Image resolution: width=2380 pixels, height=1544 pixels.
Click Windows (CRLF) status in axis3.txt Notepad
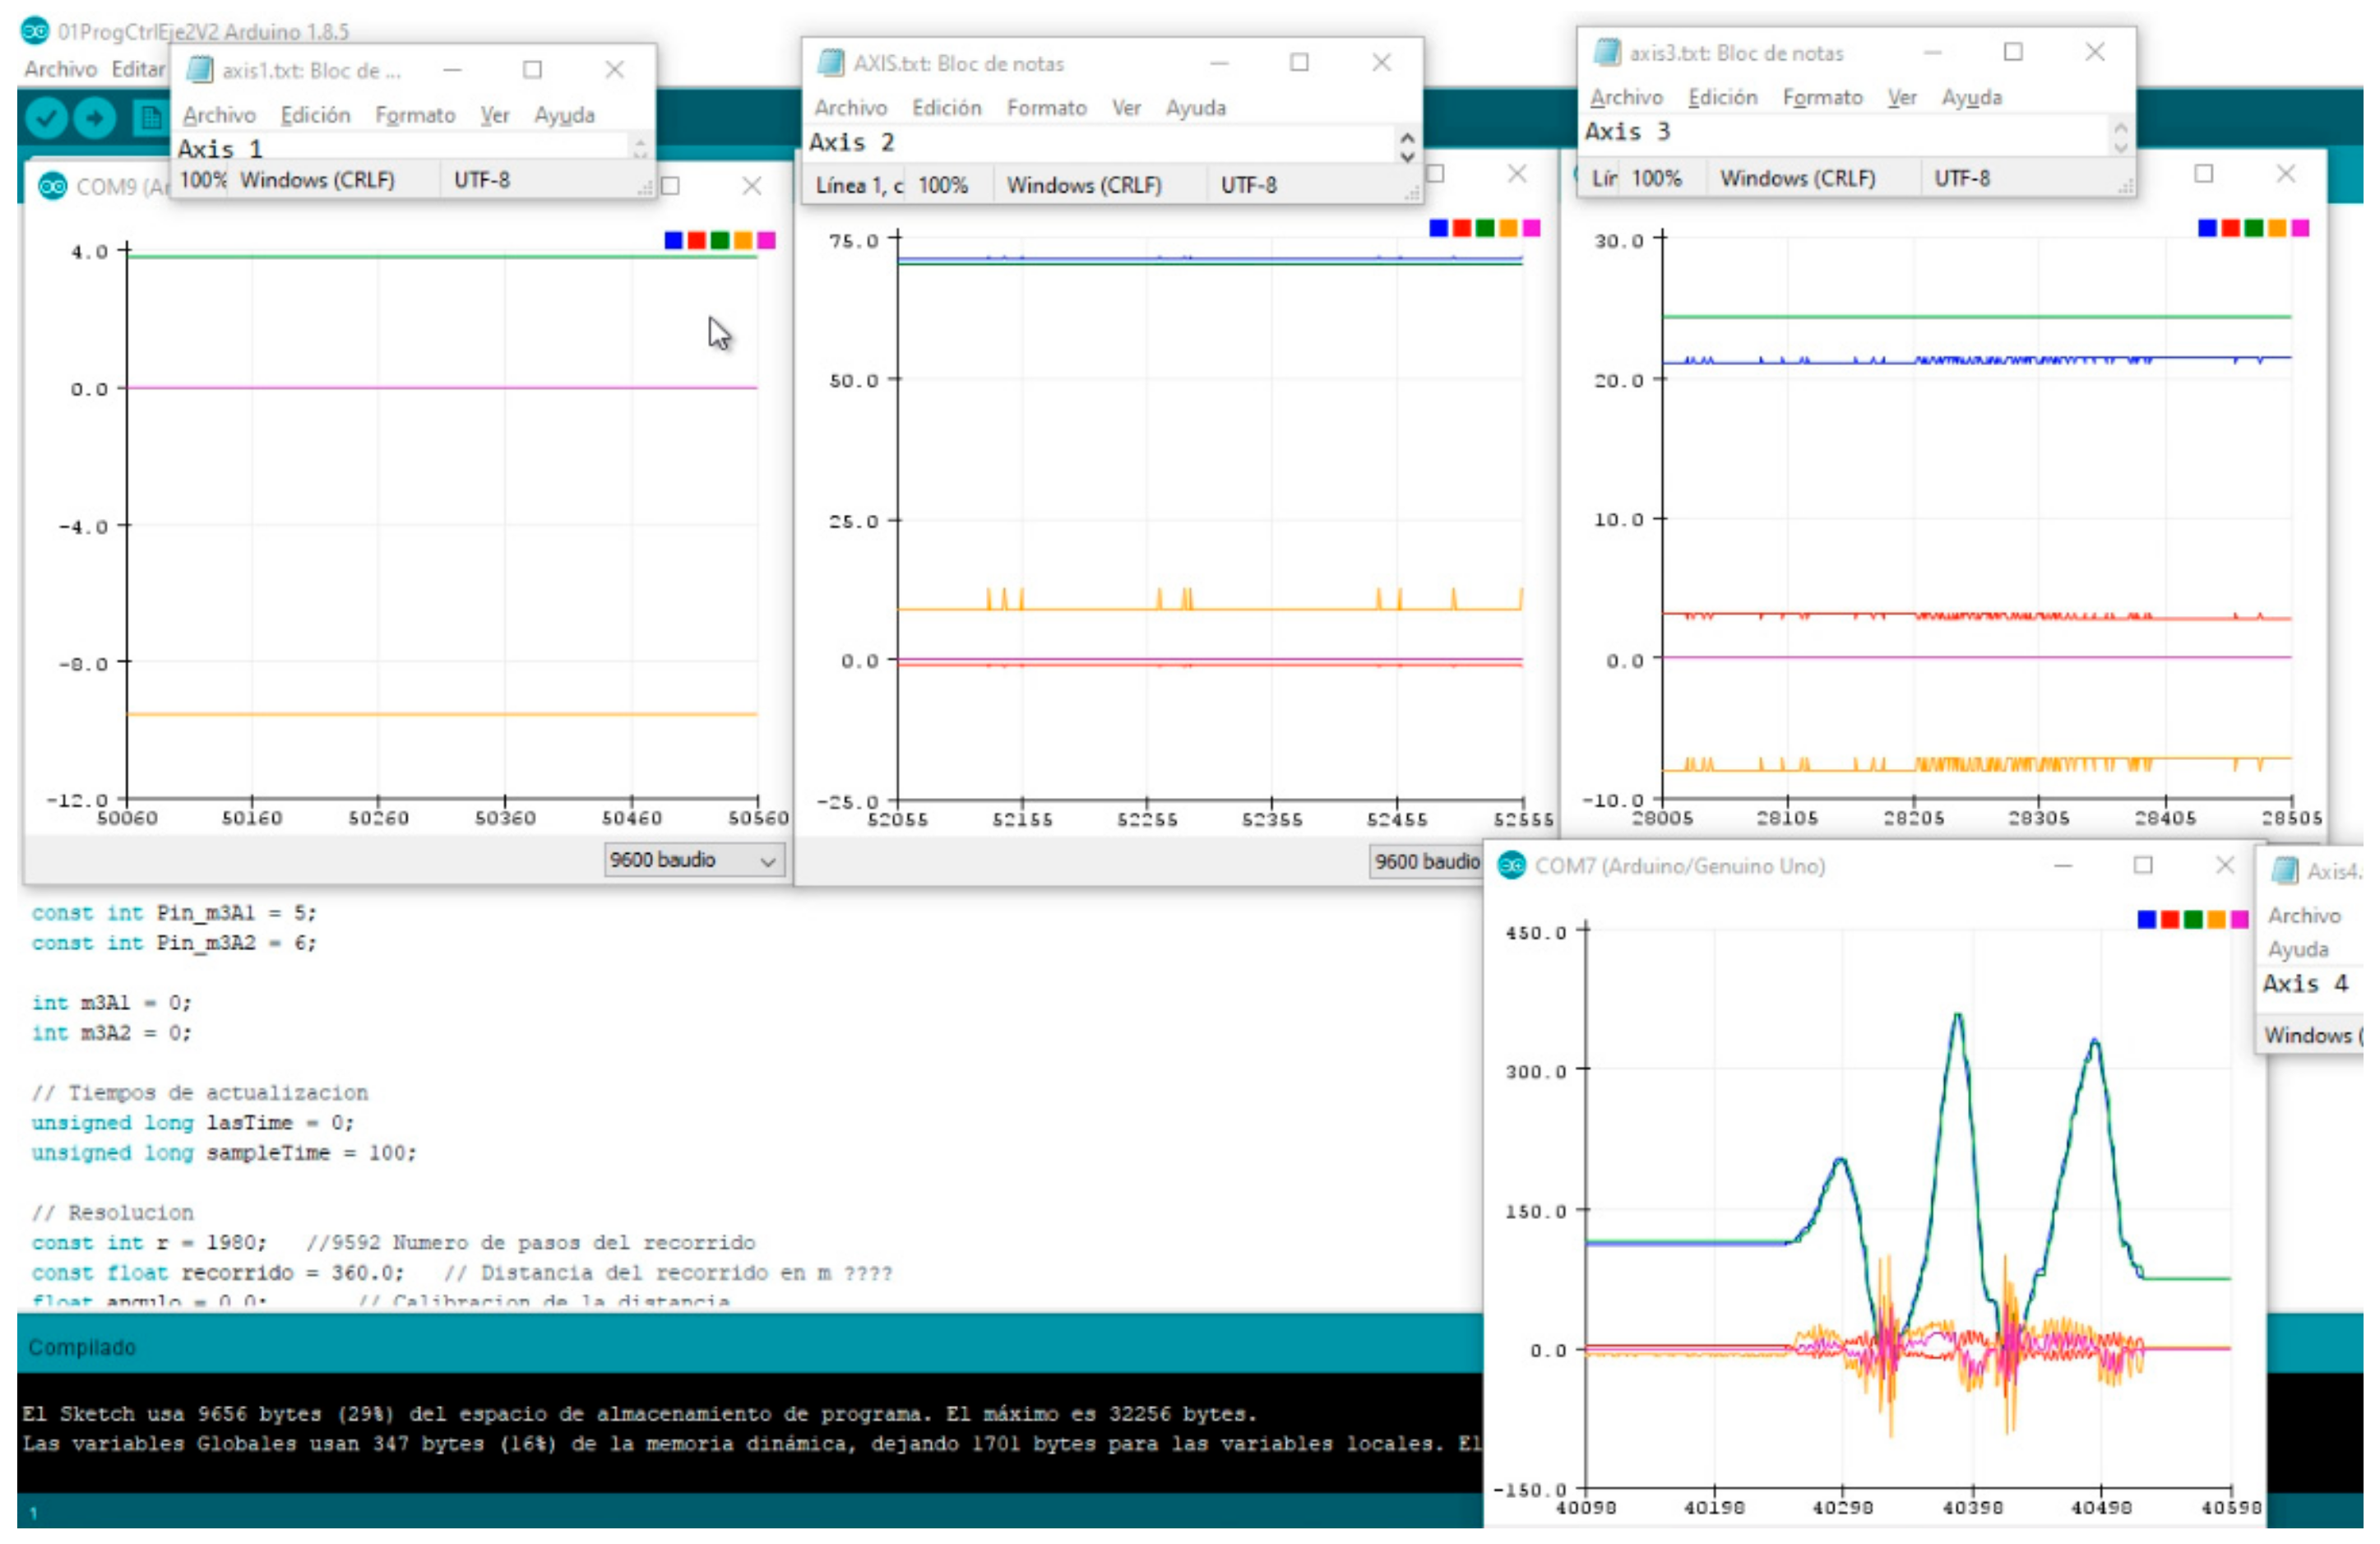point(1797,178)
